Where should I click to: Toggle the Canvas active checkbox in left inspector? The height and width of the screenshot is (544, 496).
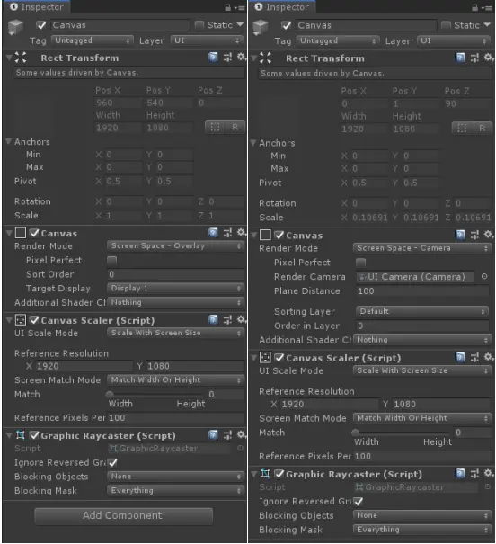coord(41,25)
